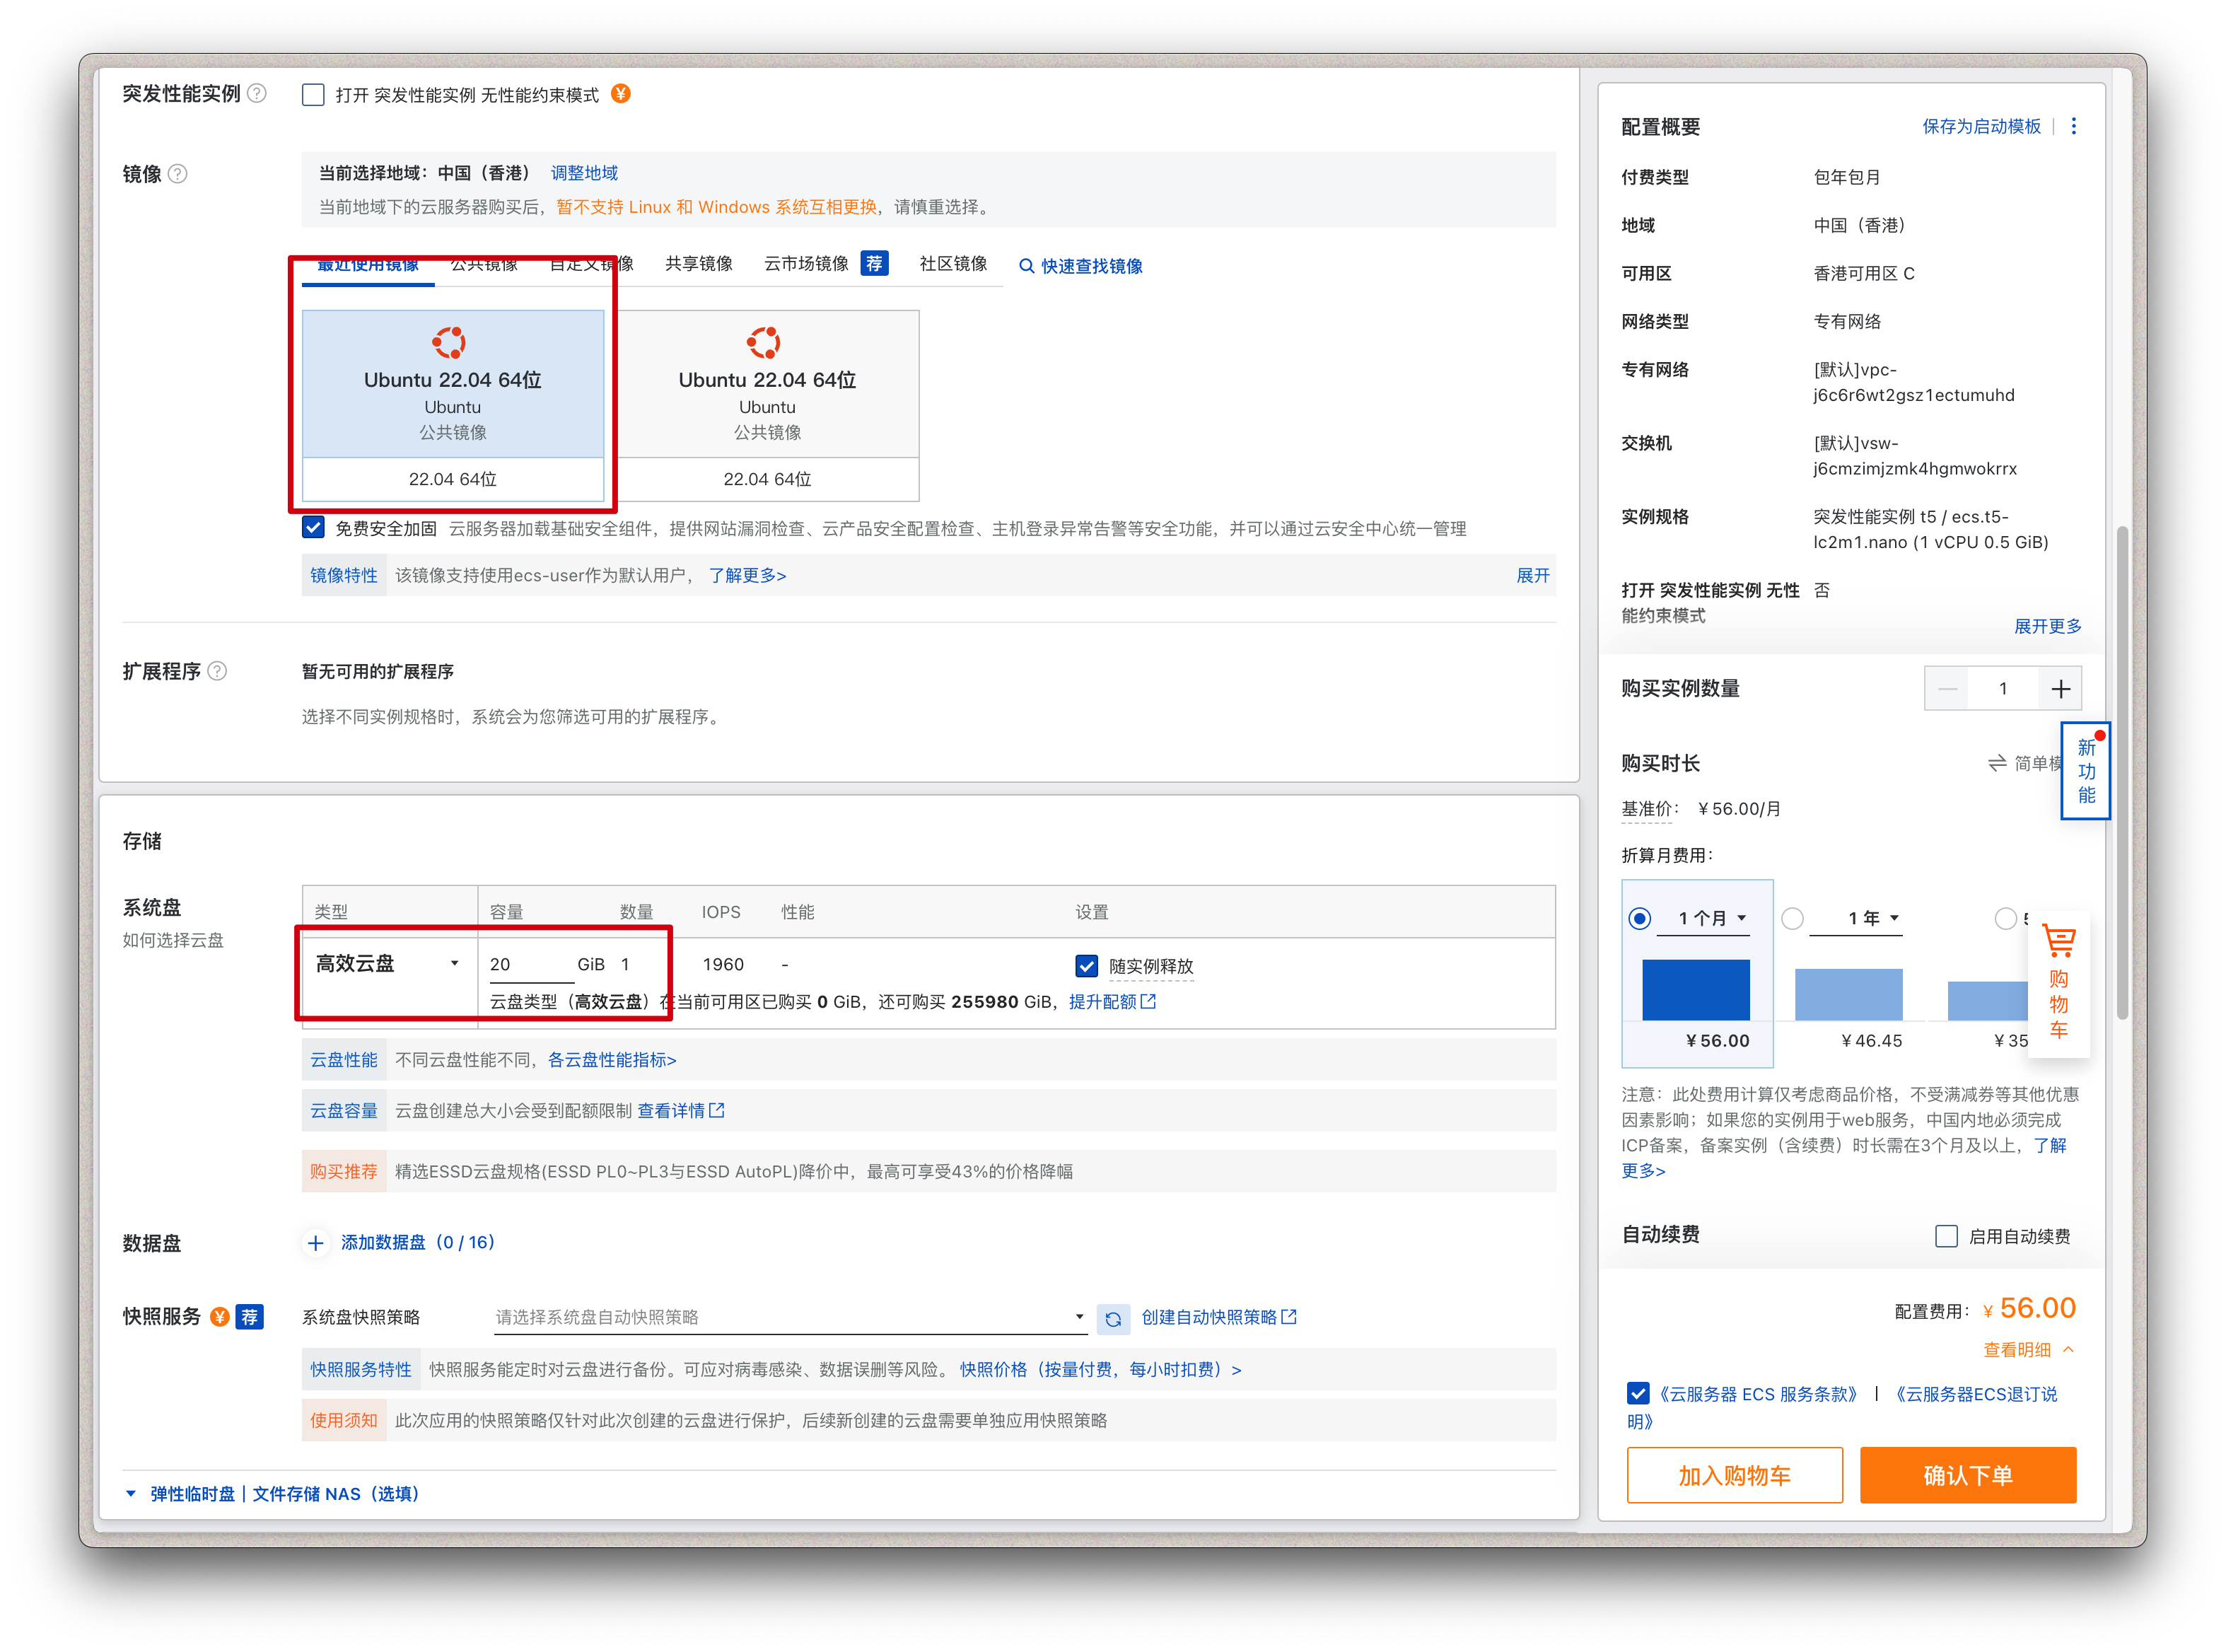
Task: Uncheck 免费安全加固 checkbox
Action: coord(313,527)
